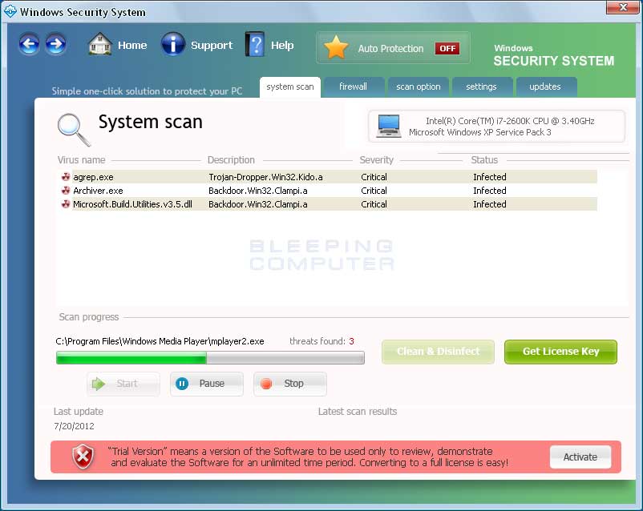Click the red shield warning icon
This screenshot has width=643, height=511.
pyautogui.click(x=83, y=457)
